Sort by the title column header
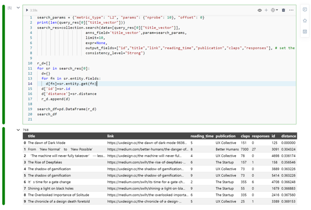Image resolution: width=311 pixels, height=210 pixels. tap(32, 136)
